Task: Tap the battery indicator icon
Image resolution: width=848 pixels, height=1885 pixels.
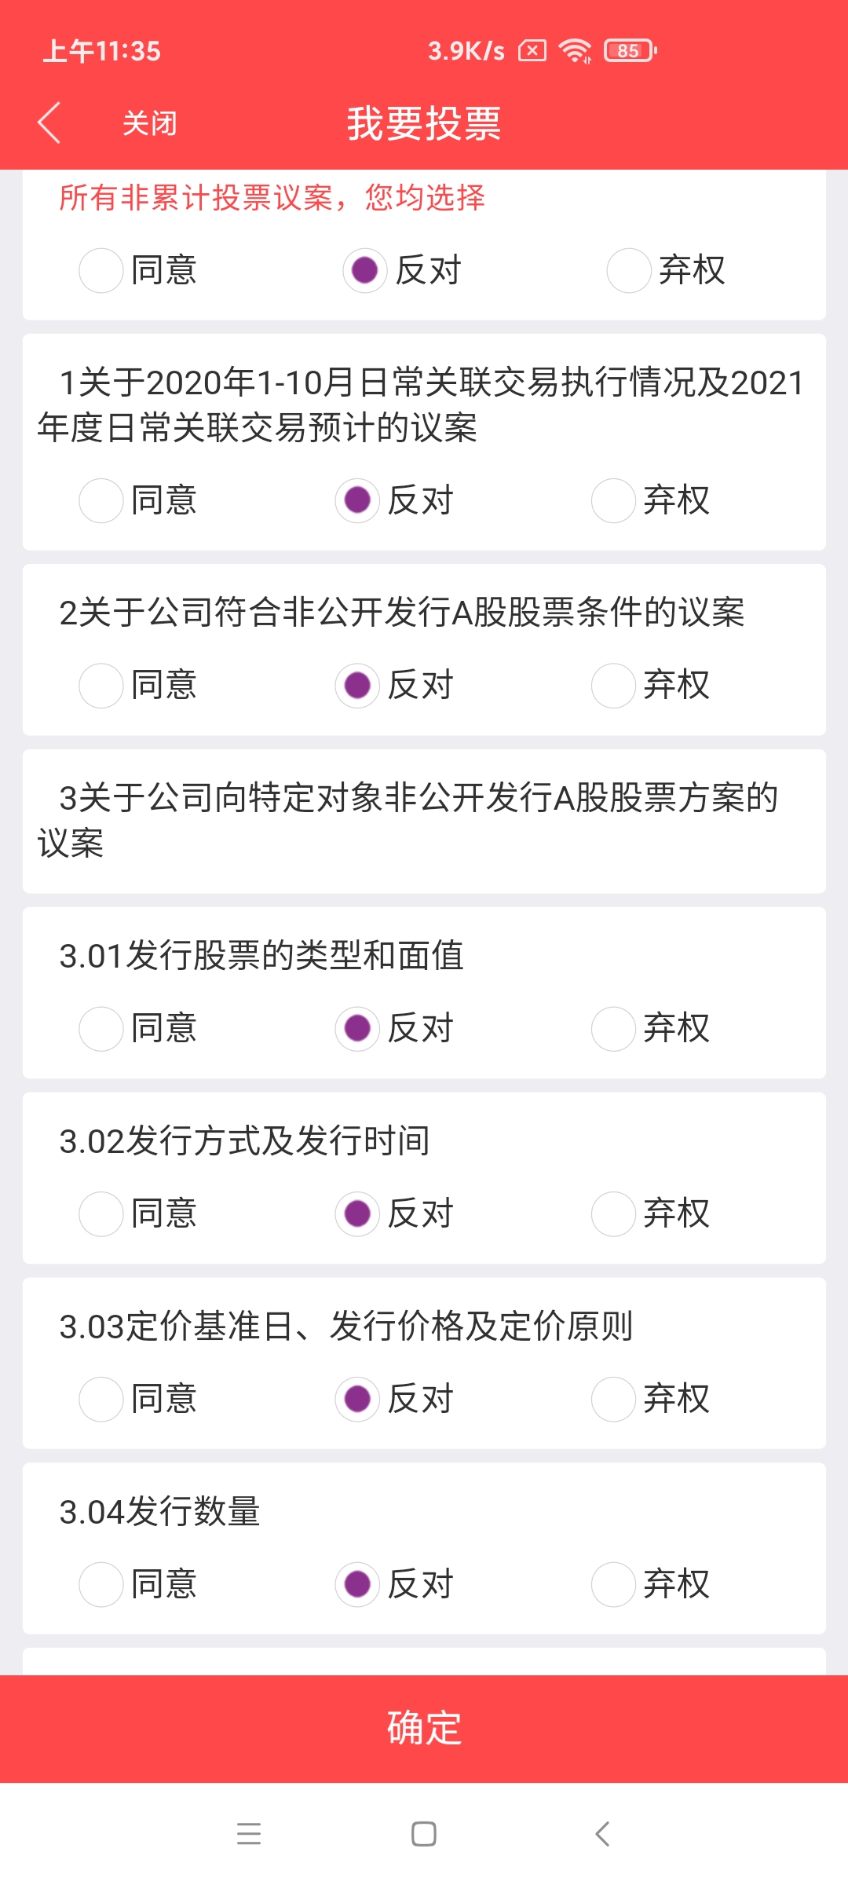Action: (630, 51)
